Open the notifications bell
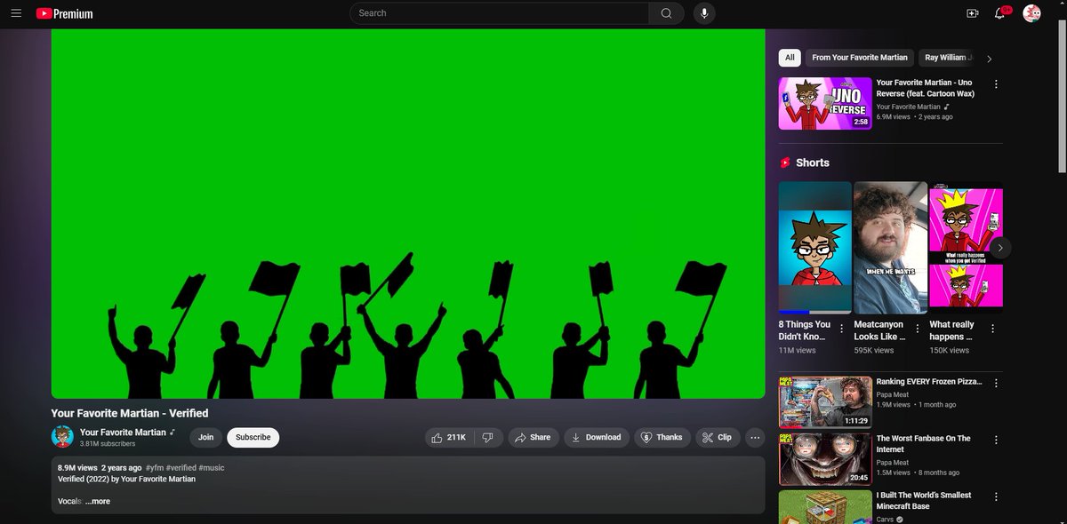This screenshot has width=1067, height=524. (x=1000, y=13)
